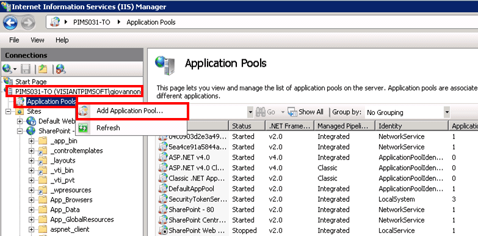Expand the App_Browsers node
478x236 pixels.
tap(31, 200)
